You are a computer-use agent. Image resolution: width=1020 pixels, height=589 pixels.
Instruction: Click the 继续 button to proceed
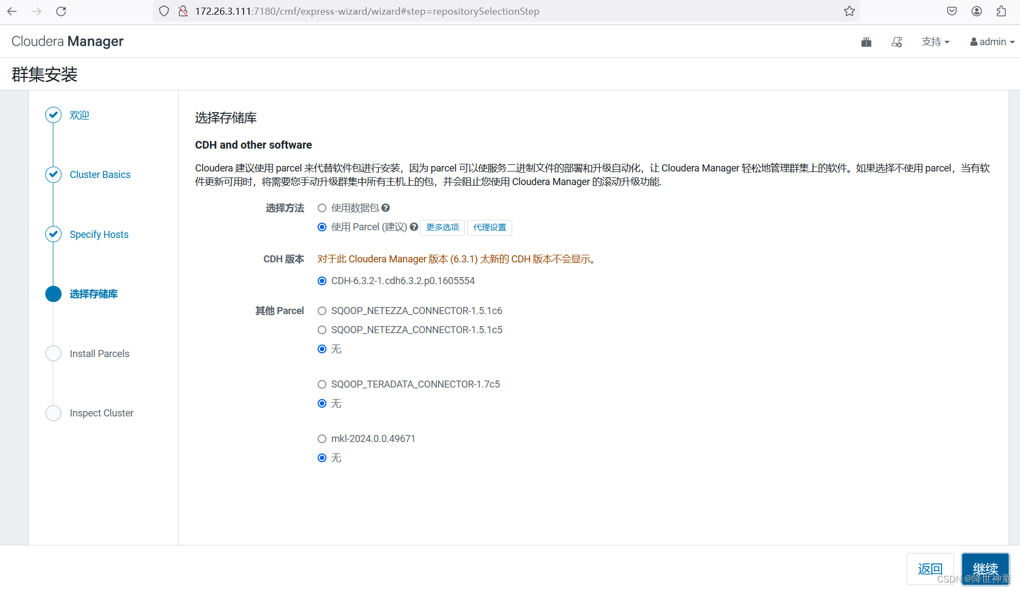[985, 568]
